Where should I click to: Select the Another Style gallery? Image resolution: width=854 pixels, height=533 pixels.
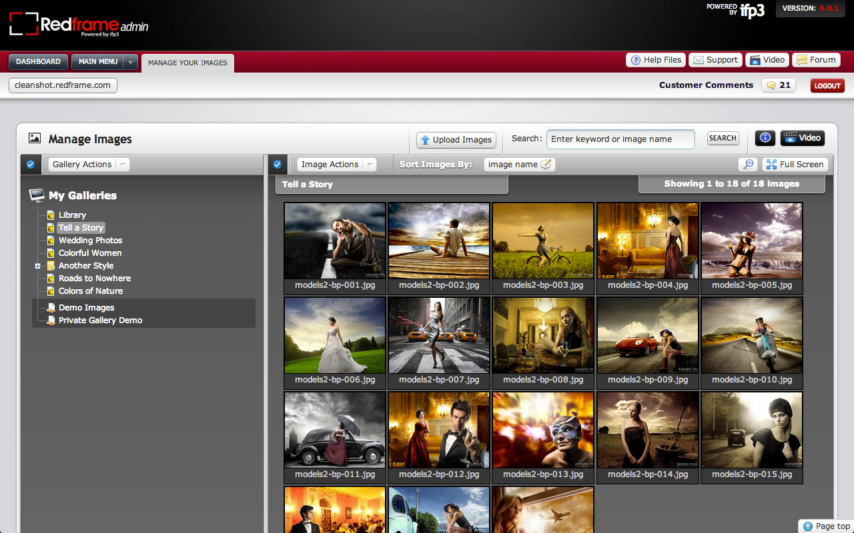(86, 266)
